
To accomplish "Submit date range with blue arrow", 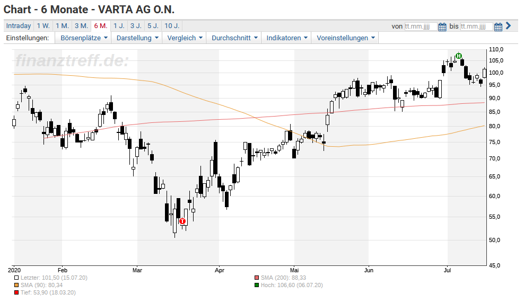I will (508, 26).
